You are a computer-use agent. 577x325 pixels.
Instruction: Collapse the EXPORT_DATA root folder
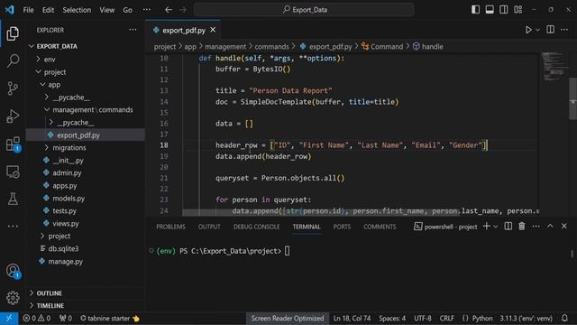(87, 46)
